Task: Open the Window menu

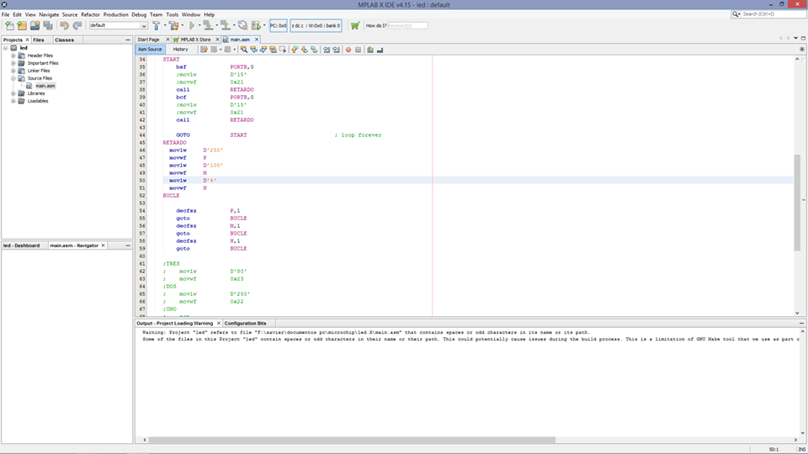Action: tap(191, 14)
